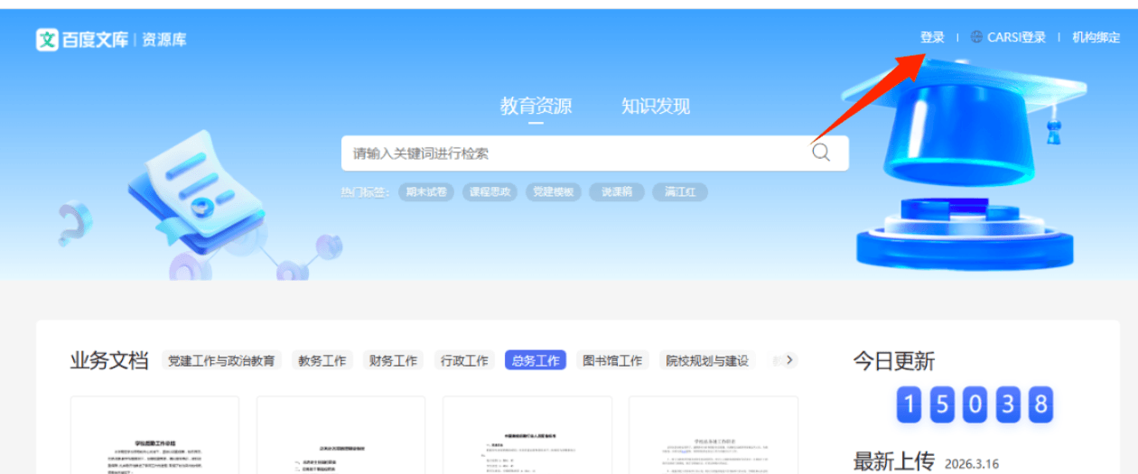Switch to the 知识发现 search tab
Image resolution: width=1138 pixels, height=474 pixels.
click(x=655, y=106)
